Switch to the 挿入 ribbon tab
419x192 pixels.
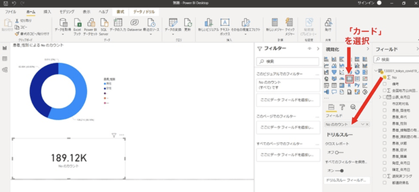(47, 10)
